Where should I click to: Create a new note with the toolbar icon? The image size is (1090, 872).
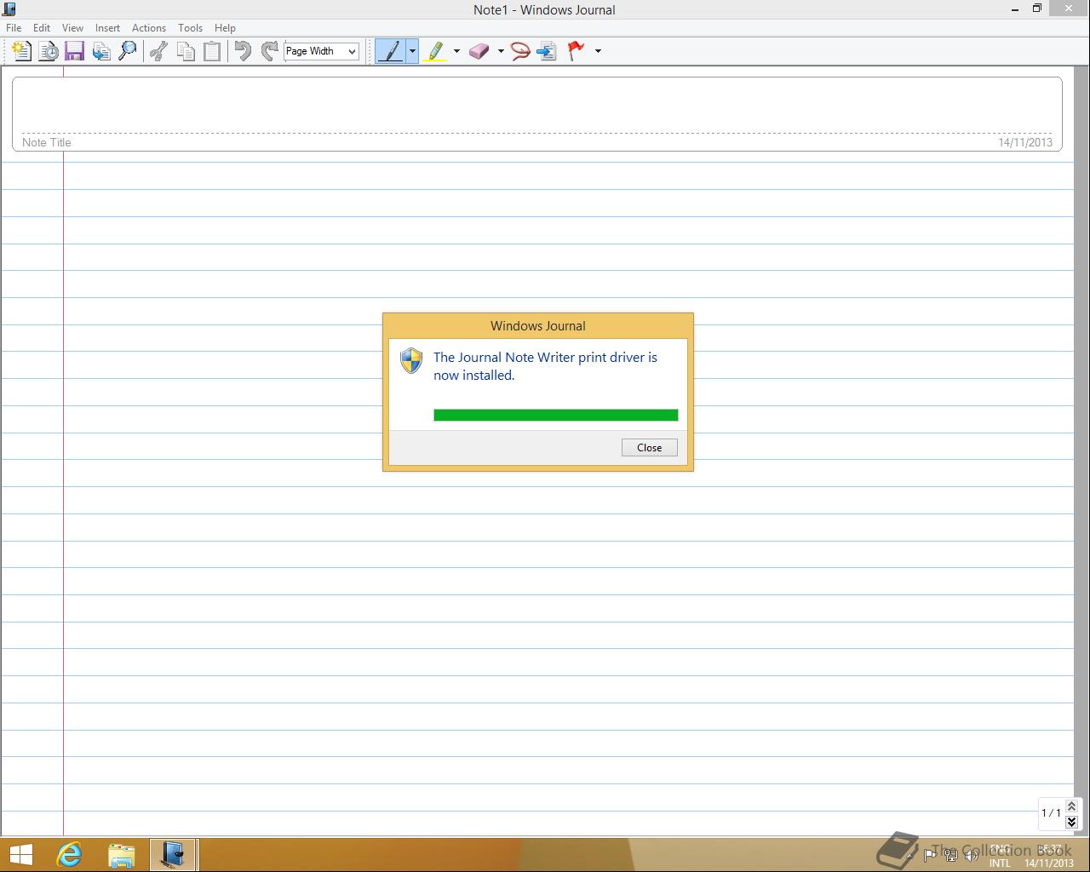22,51
